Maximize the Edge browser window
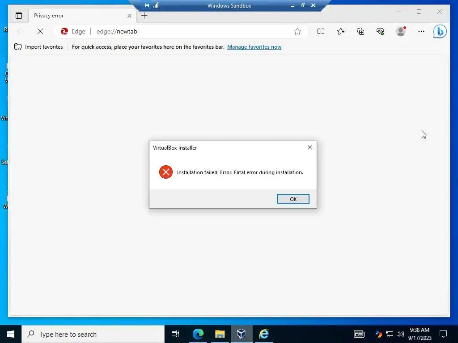 pos(419,12)
